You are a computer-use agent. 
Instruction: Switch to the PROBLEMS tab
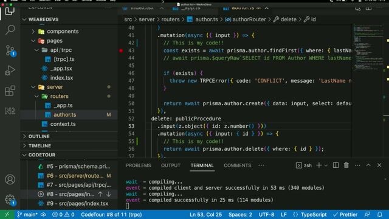pyautogui.click(x=138, y=165)
